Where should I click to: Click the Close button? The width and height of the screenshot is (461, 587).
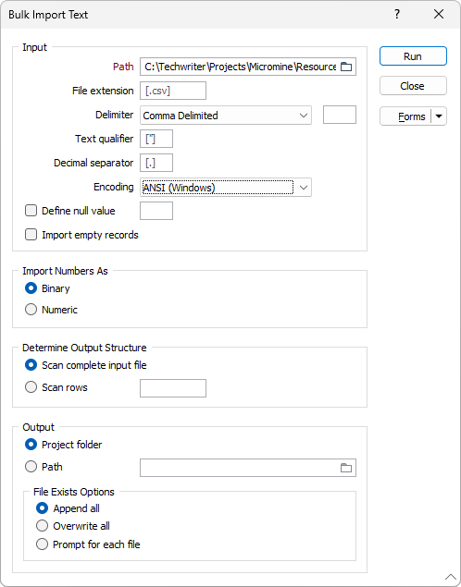coord(413,86)
